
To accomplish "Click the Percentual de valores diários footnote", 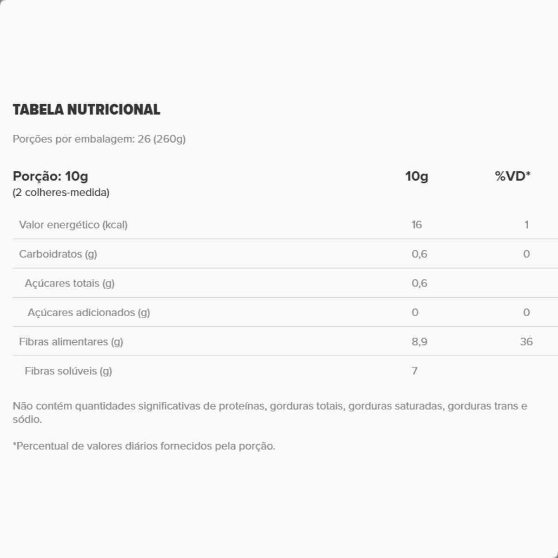I will coord(144,446).
